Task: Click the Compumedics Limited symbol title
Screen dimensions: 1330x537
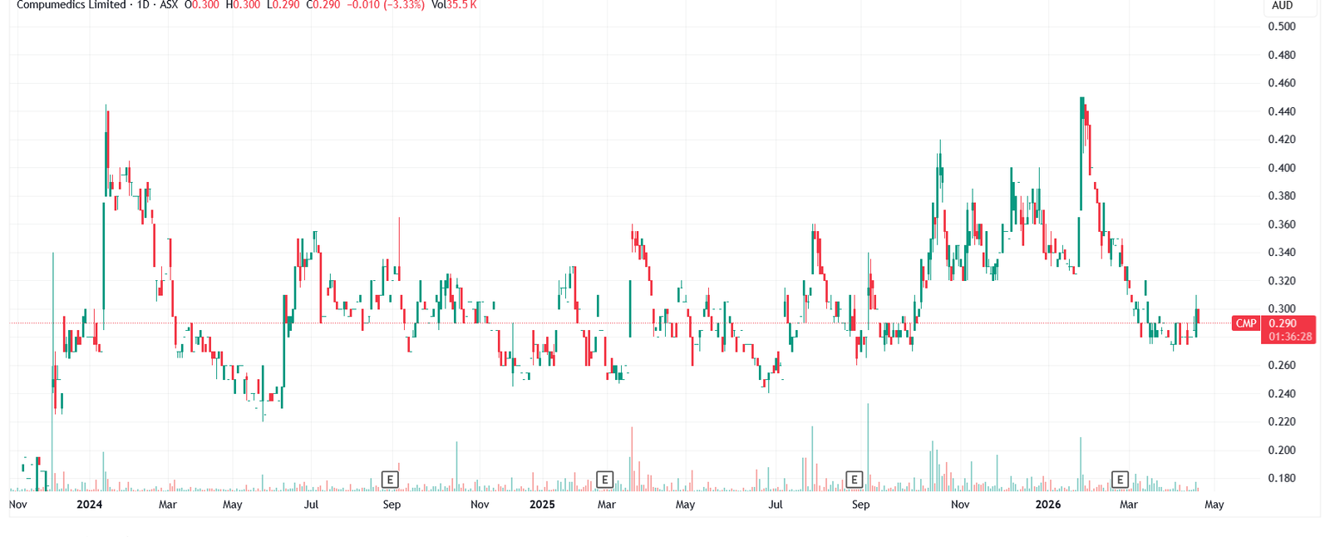Action: (x=71, y=5)
